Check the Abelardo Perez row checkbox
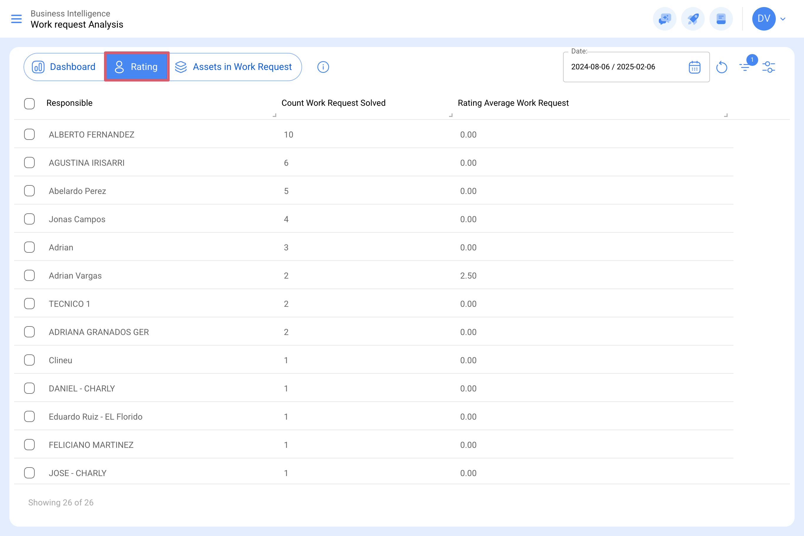804x536 pixels. point(29,191)
